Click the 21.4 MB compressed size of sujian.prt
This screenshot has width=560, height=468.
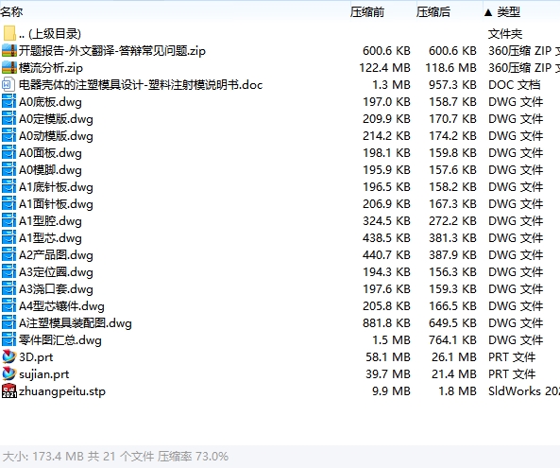[x=453, y=374]
